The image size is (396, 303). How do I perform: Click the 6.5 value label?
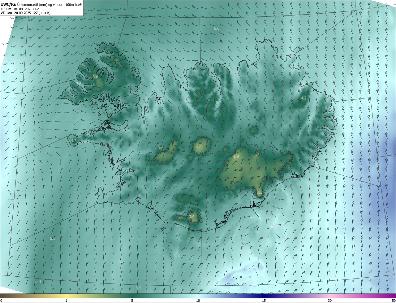53,239
